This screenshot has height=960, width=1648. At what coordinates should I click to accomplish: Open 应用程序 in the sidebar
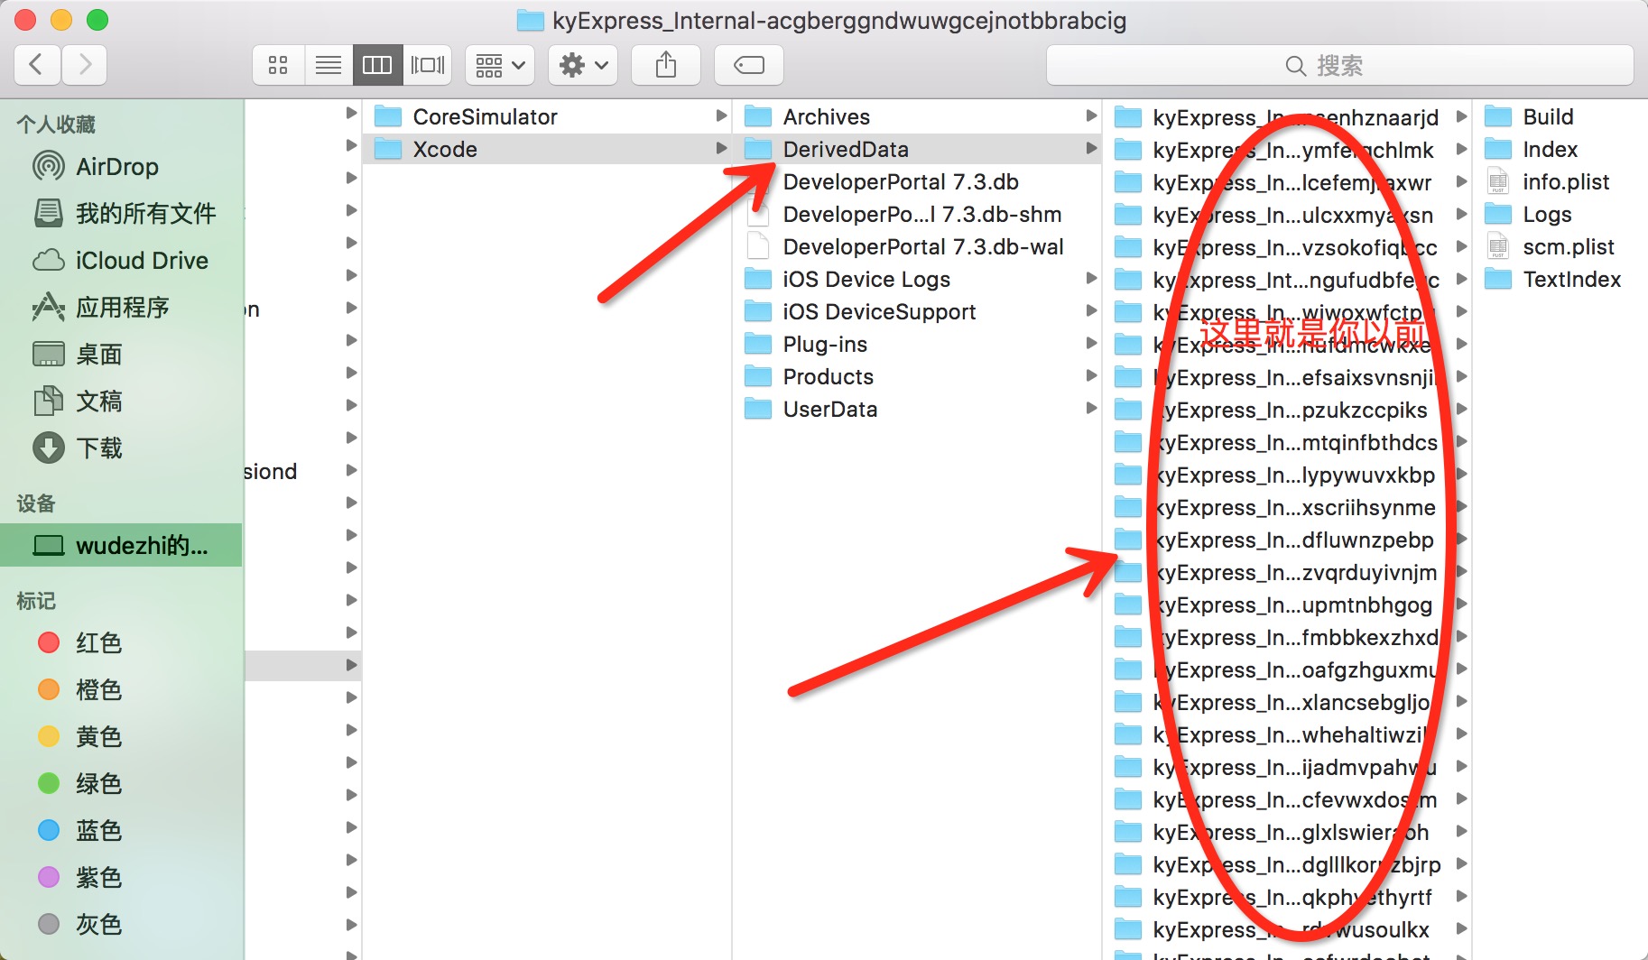pyautogui.click(x=121, y=308)
